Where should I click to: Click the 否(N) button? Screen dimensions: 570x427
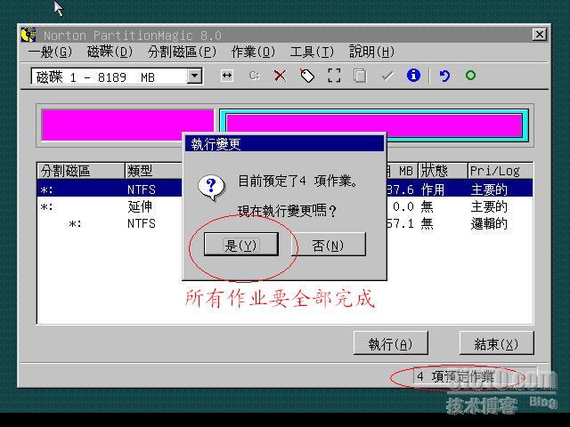(329, 245)
